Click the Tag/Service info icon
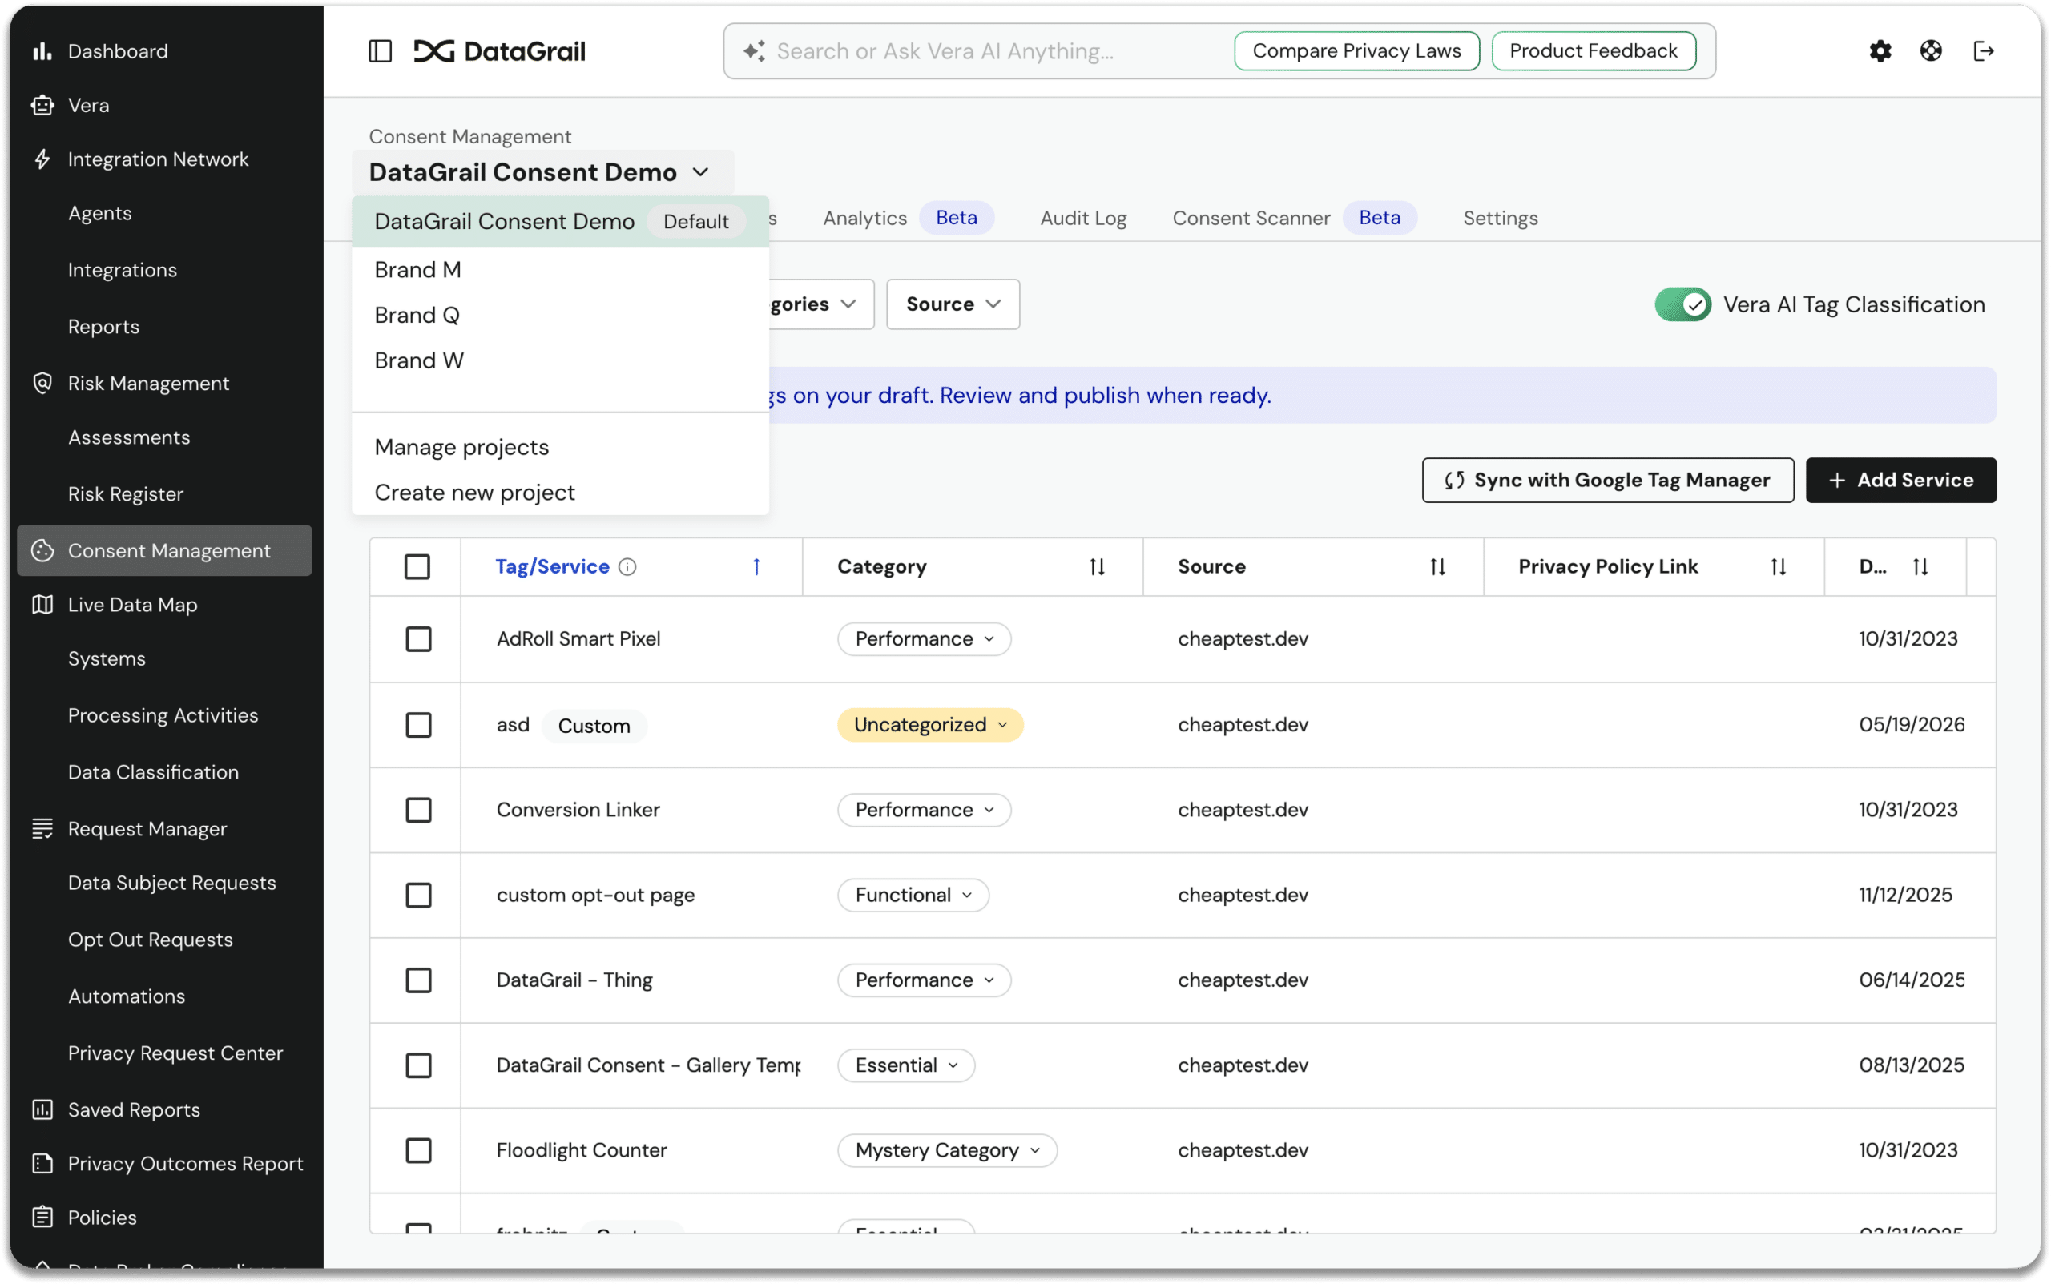2051x1284 pixels. [x=627, y=566]
